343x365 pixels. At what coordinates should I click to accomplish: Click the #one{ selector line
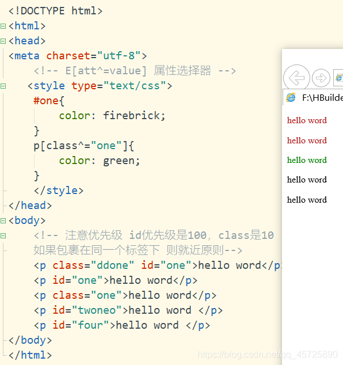click(x=49, y=101)
